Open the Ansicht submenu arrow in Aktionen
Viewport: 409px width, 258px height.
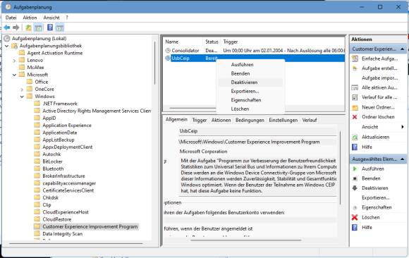(x=403, y=127)
